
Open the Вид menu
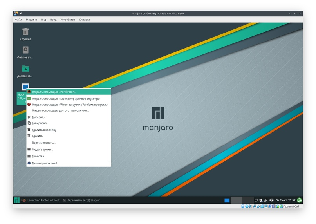(x=43, y=20)
